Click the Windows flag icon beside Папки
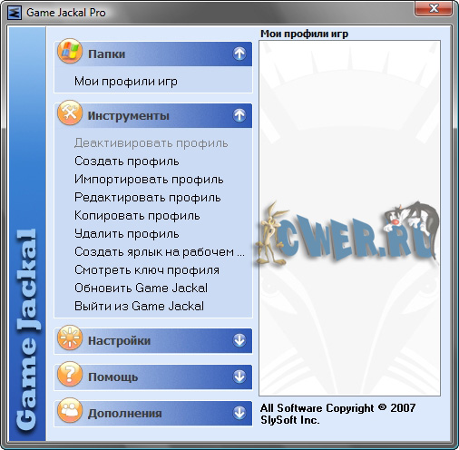 click(70, 51)
